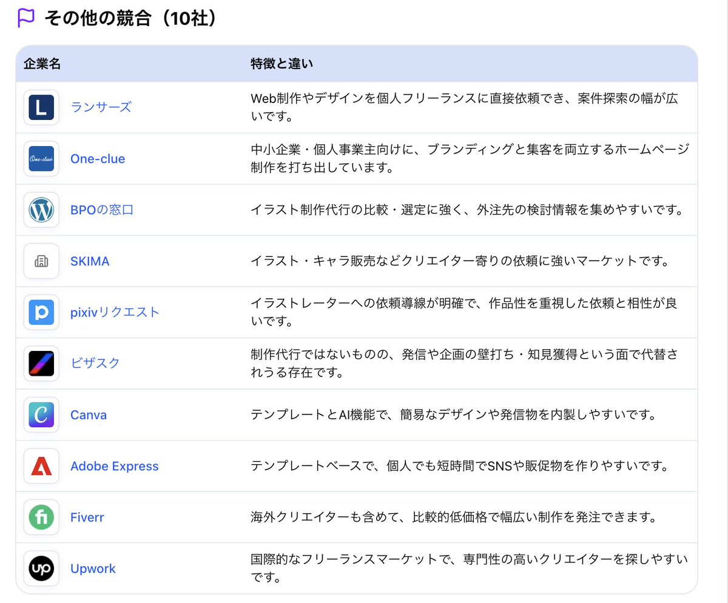Open the SKIMA company link
This screenshot has width=728, height=603.
[90, 261]
